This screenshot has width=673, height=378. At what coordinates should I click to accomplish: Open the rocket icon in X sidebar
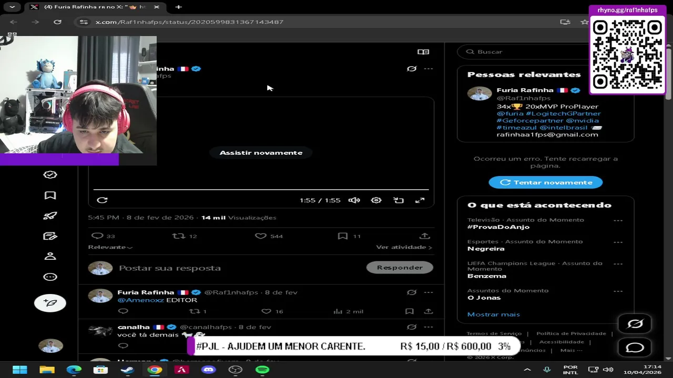point(50,216)
